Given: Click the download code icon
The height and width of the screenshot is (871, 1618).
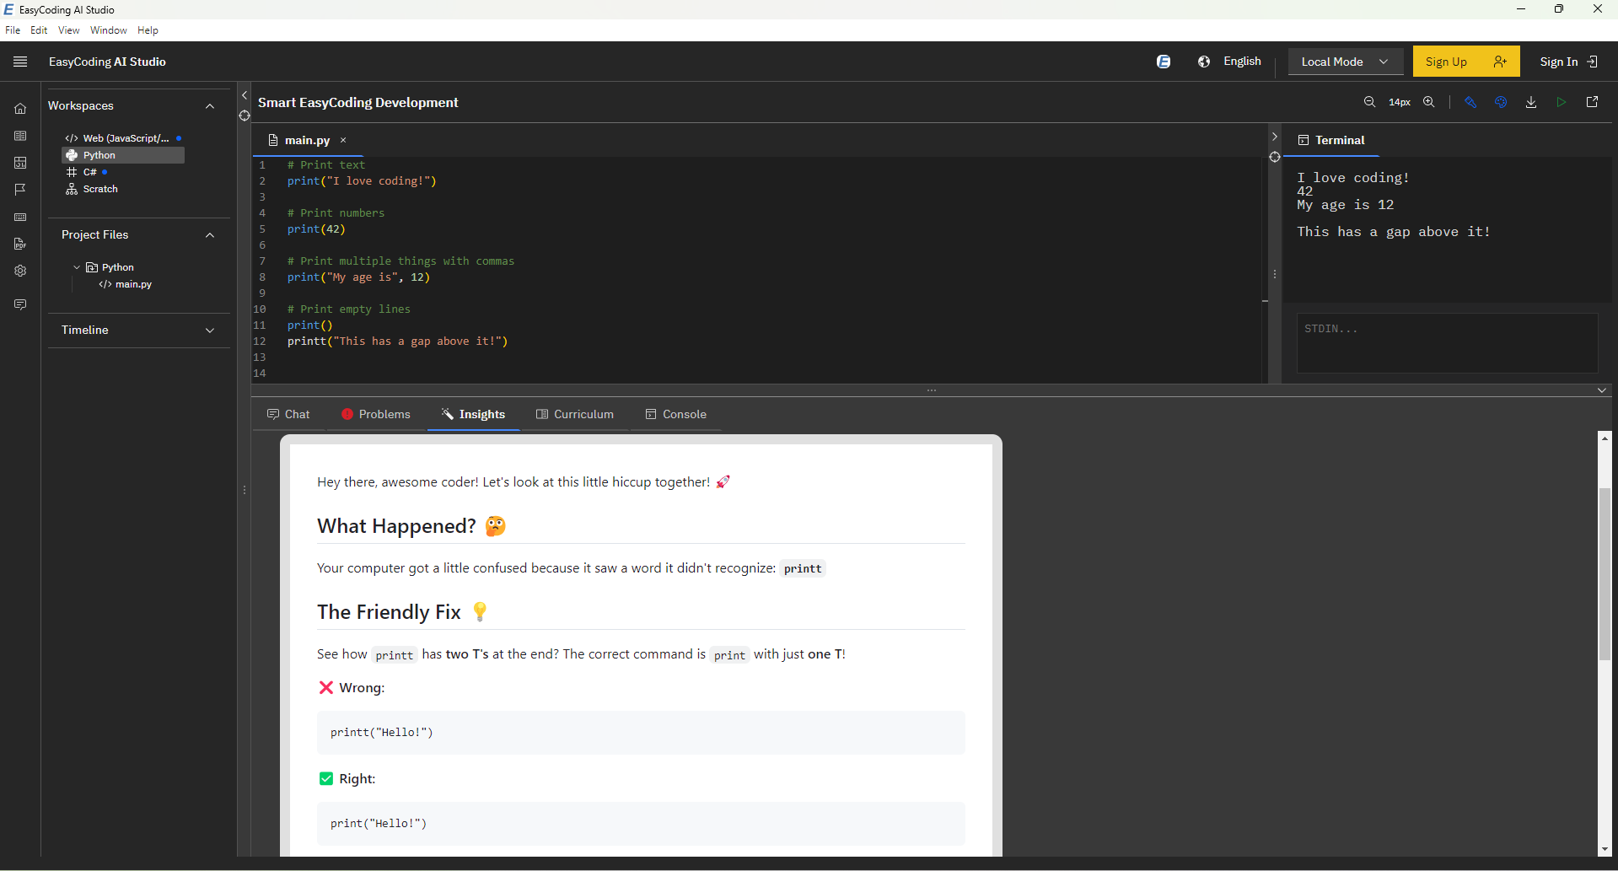Looking at the screenshot, I should click(x=1531, y=102).
